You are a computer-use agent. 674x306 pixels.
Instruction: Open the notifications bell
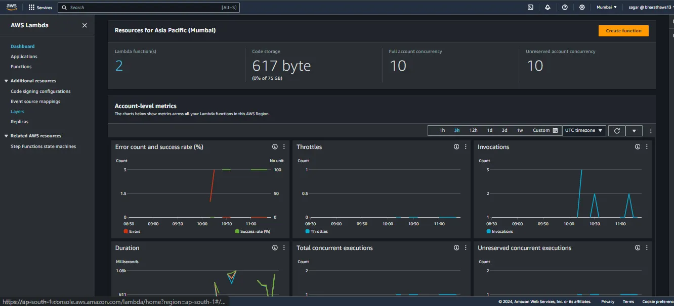(547, 8)
